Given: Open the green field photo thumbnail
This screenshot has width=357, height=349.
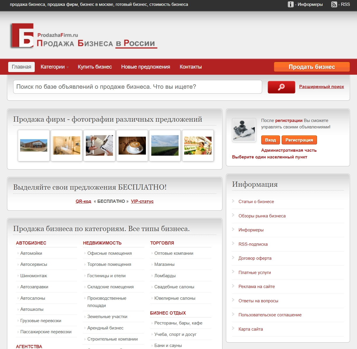Looking at the screenshot, I should (165, 146).
